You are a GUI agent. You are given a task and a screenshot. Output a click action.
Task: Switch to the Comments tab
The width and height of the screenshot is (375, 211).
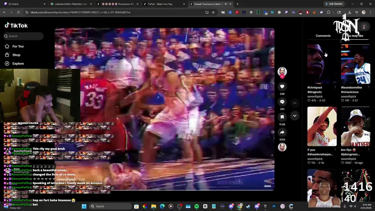[x=323, y=36]
